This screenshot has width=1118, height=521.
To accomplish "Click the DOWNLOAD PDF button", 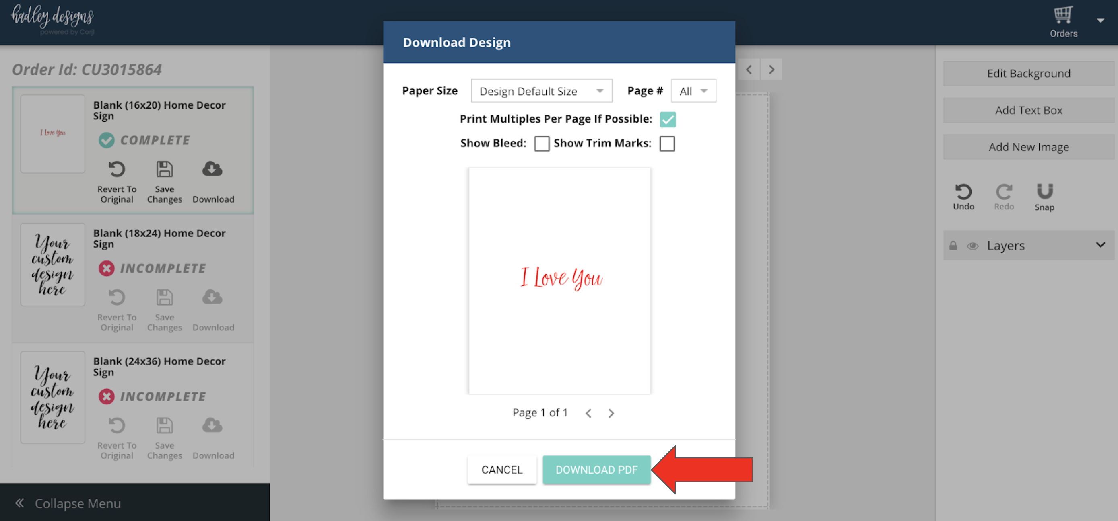I will coord(596,470).
